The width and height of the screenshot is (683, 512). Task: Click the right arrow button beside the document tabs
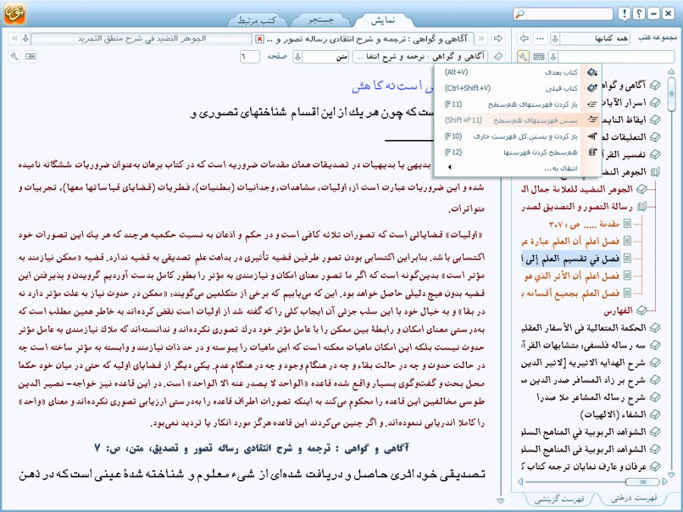[x=498, y=39]
